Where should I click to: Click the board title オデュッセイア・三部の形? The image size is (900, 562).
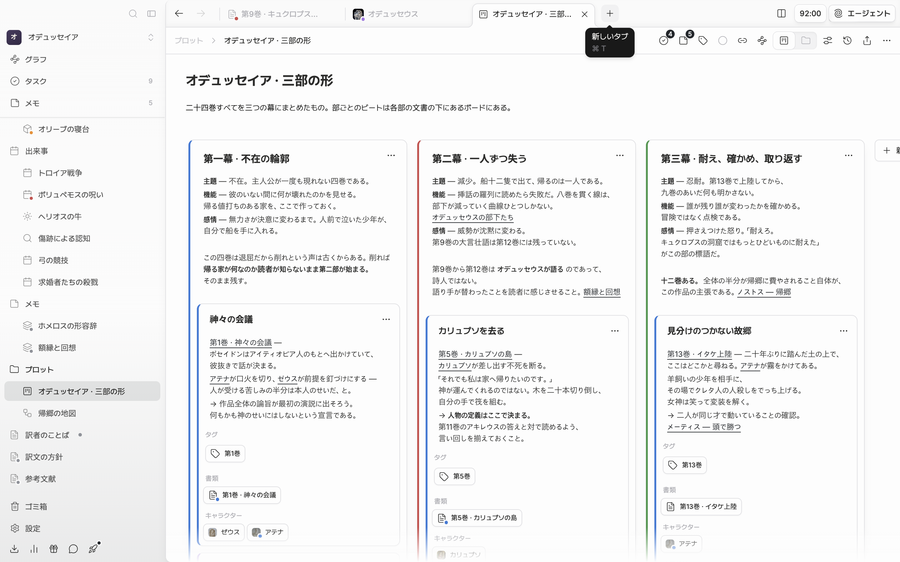tap(259, 80)
